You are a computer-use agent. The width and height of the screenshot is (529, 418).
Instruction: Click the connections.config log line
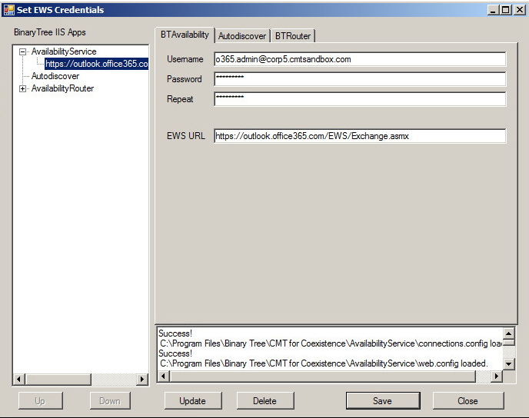coord(331,343)
